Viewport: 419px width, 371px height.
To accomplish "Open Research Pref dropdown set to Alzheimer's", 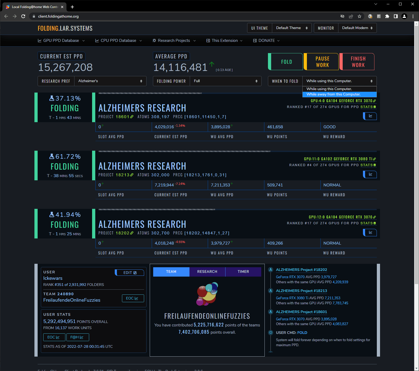I will pos(110,81).
